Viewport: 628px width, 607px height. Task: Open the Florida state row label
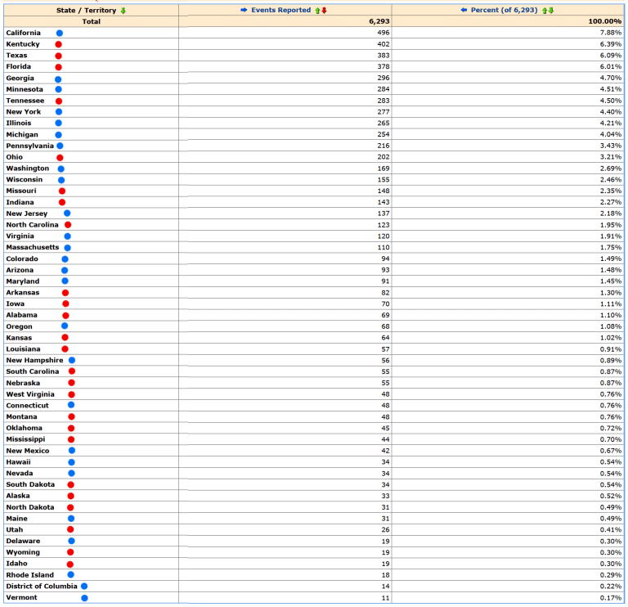(19, 67)
